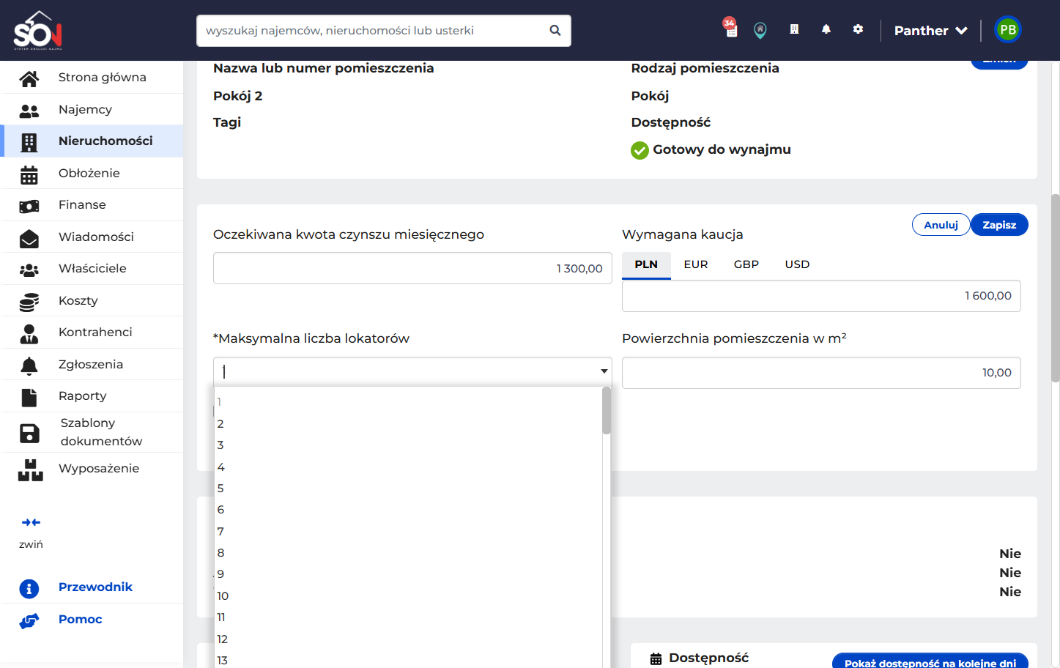Click the SON logo in the header

pyautogui.click(x=38, y=30)
